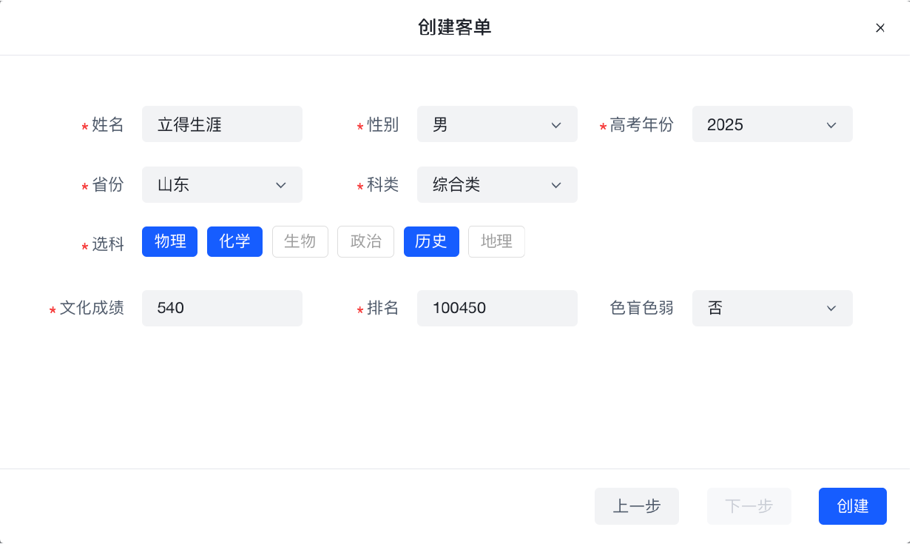Click the 姓名 input field
912x544 pixels.
[x=222, y=124]
